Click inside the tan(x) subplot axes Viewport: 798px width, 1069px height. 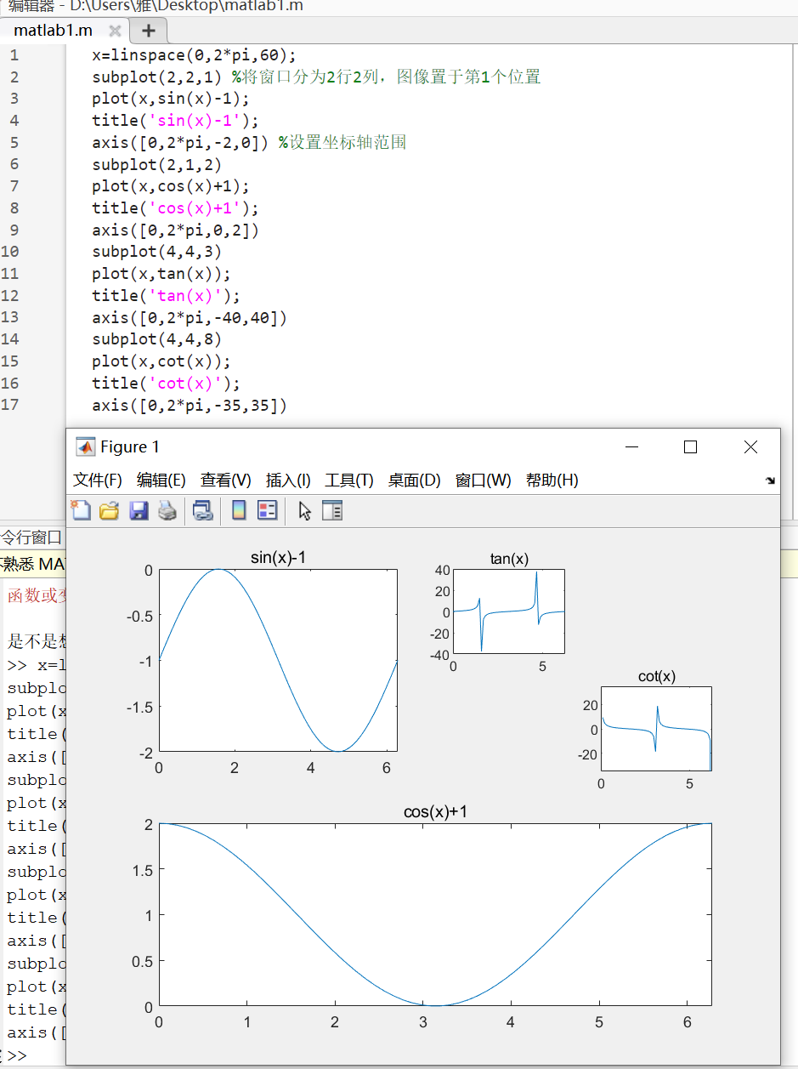(x=508, y=611)
